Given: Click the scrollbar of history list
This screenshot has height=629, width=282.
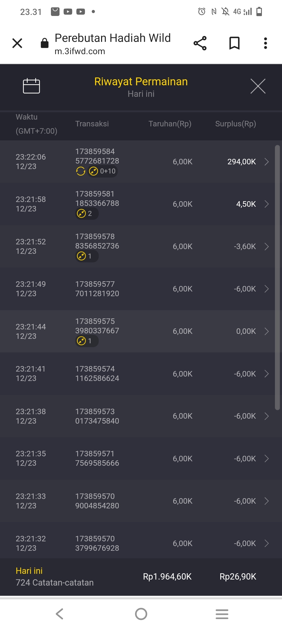Looking at the screenshot, I should pos(277,277).
